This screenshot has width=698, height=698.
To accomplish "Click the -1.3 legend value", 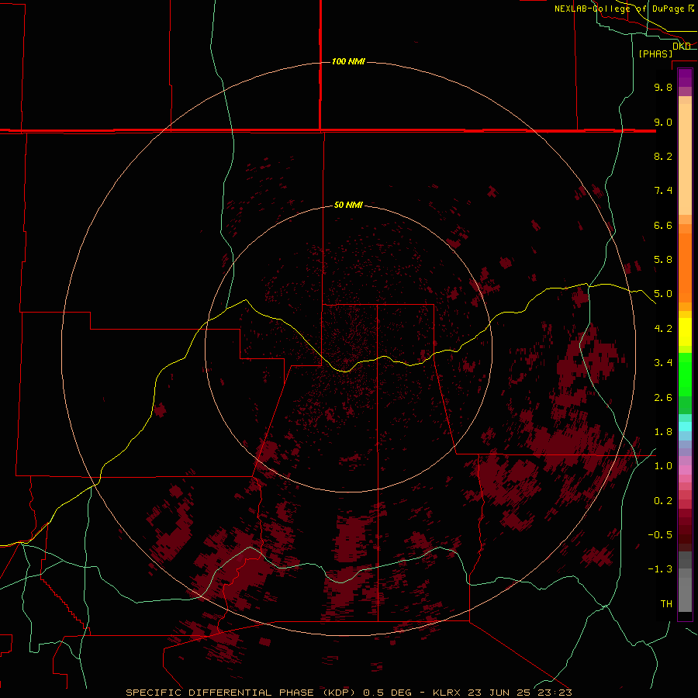I will pyautogui.click(x=660, y=569).
